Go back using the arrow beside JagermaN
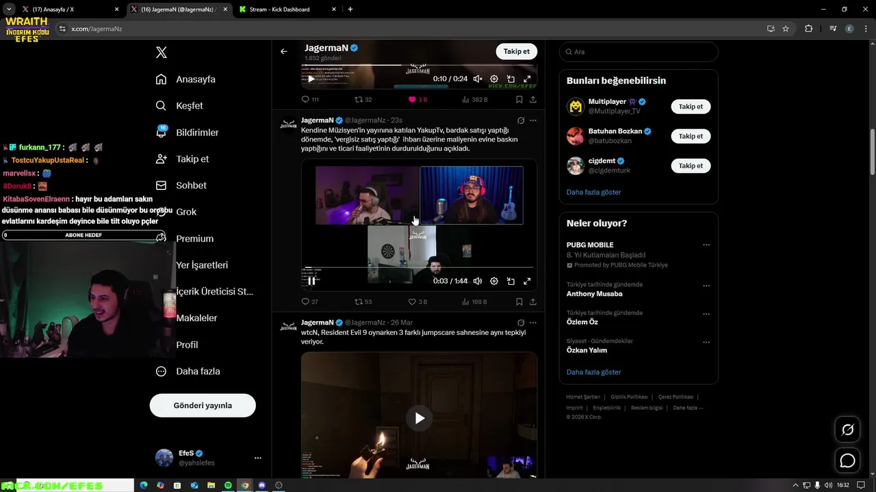The image size is (876, 492). click(x=284, y=51)
